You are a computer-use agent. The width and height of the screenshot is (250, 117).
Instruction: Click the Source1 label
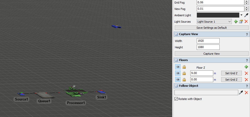click(x=21, y=99)
